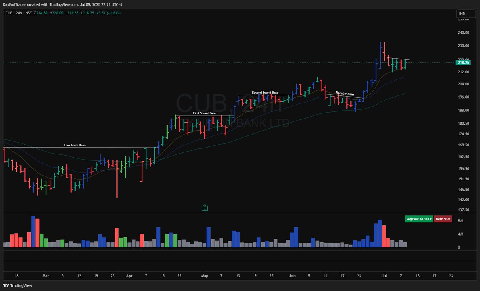Viewport: 480px width, 291px height.
Task: Select the Second Sound Base annotation
Action: point(265,93)
